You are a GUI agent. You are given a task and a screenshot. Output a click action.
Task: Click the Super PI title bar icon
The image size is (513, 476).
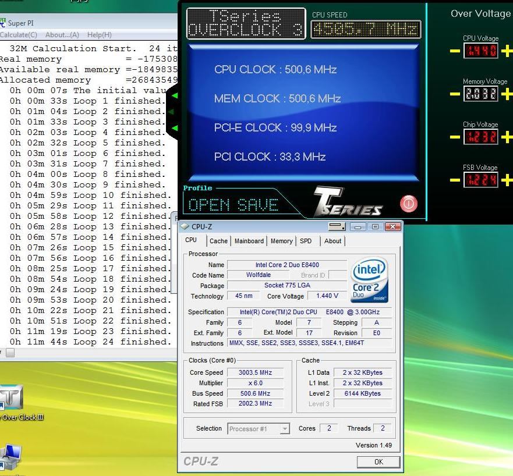[2, 23]
